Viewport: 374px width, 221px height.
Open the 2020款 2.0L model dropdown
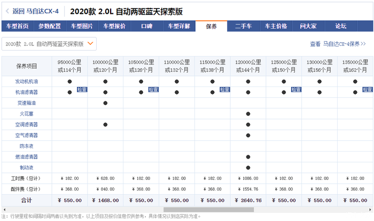click(49, 44)
